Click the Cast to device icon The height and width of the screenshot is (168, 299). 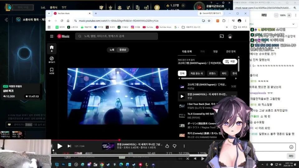[221, 36]
